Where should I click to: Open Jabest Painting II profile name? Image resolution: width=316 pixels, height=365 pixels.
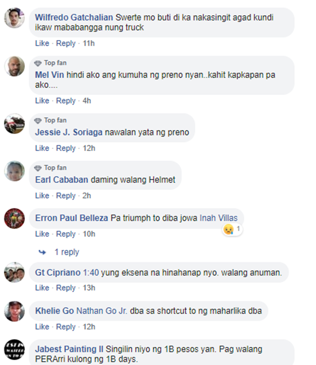point(69,349)
